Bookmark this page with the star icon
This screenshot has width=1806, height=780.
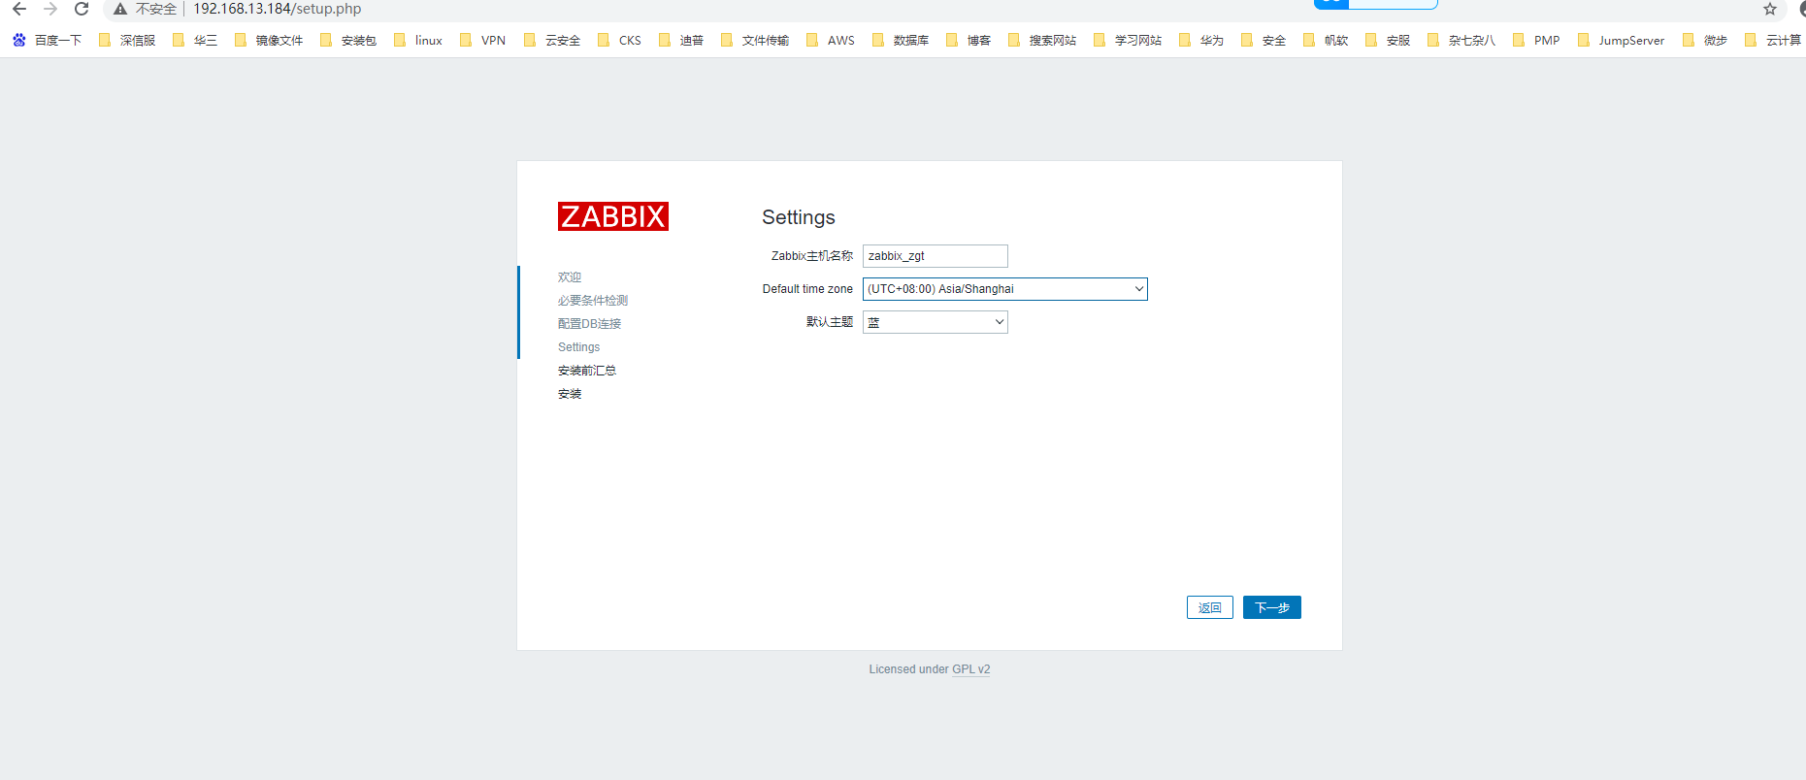pyautogui.click(x=1770, y=9)
